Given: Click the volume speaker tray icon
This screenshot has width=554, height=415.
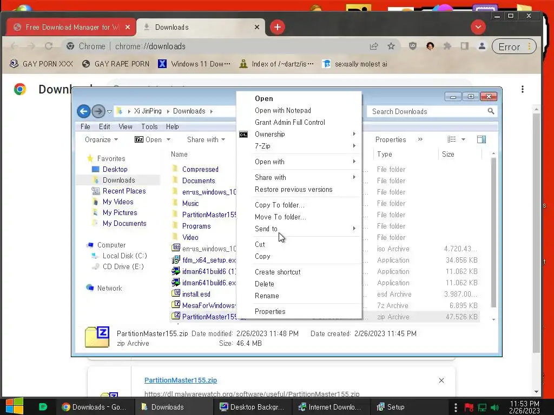Looking at the screenshot, I should pos(495,407).
